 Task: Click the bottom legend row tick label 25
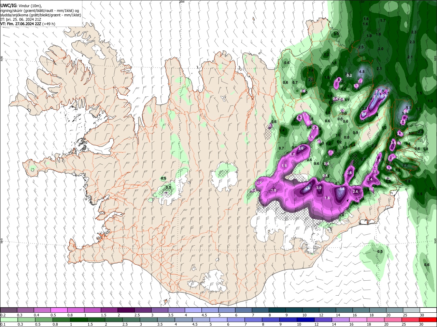tap(404, 325)
